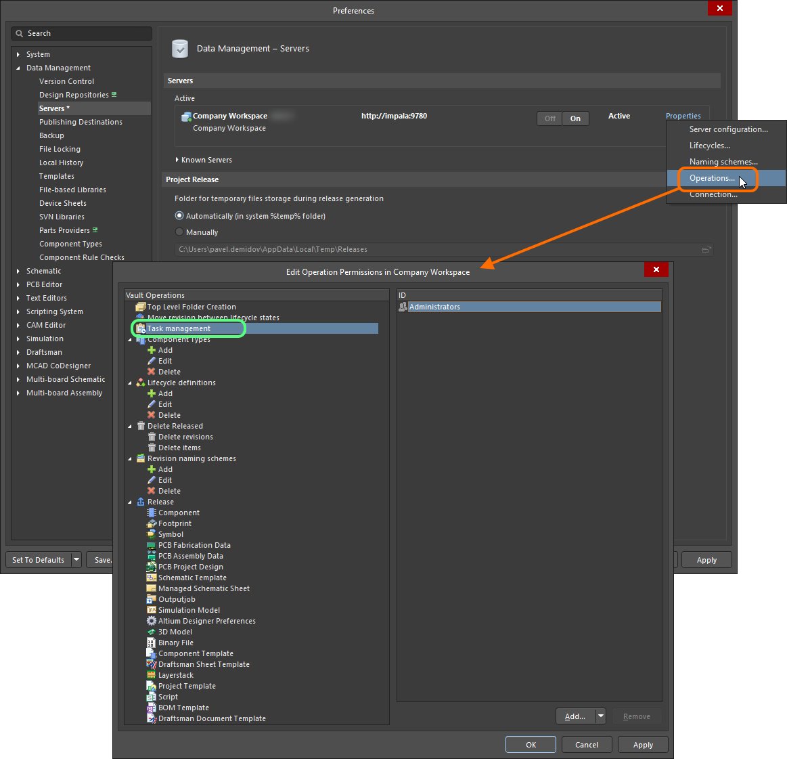This screenshot has height=759, width=787.
Task: Click the browse folder icon in temp path field
Action: (706, 249)
